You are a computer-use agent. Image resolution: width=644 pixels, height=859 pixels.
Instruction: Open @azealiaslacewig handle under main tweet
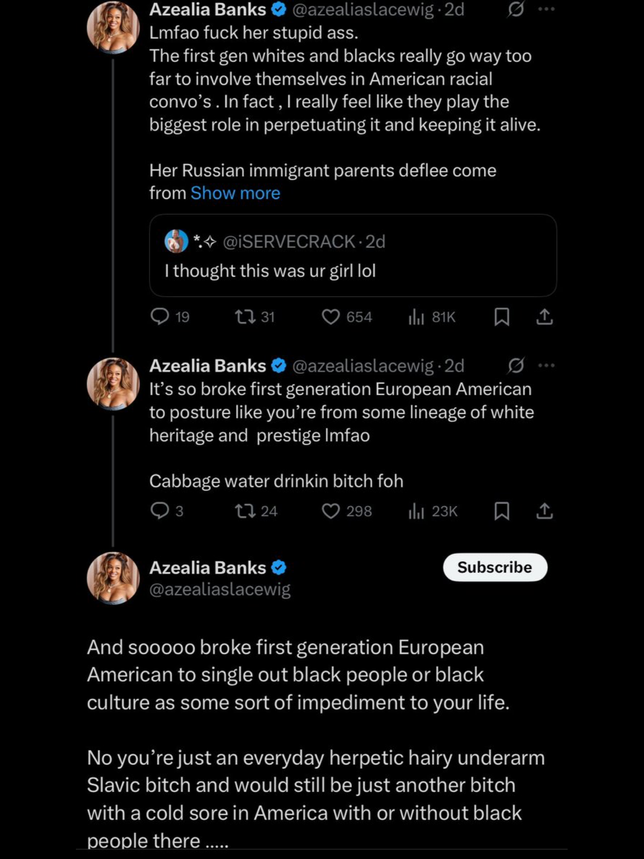(x=220, y=589)
